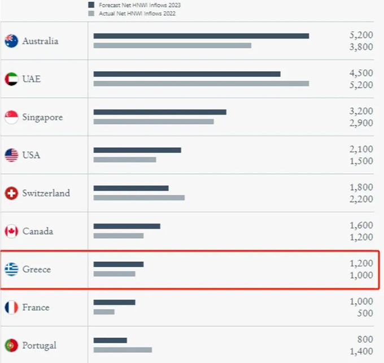Image resolution: width=384 pixels, height=363 pixels.
Task: Click the Switzerland country name
Action: (46, 193)
